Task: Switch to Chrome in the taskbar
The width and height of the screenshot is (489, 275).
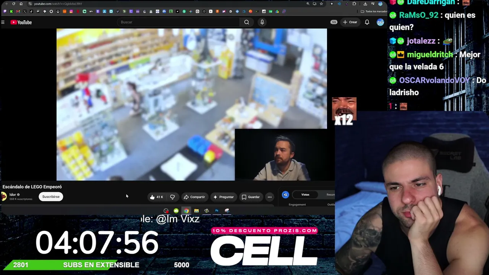Action: 186,211
